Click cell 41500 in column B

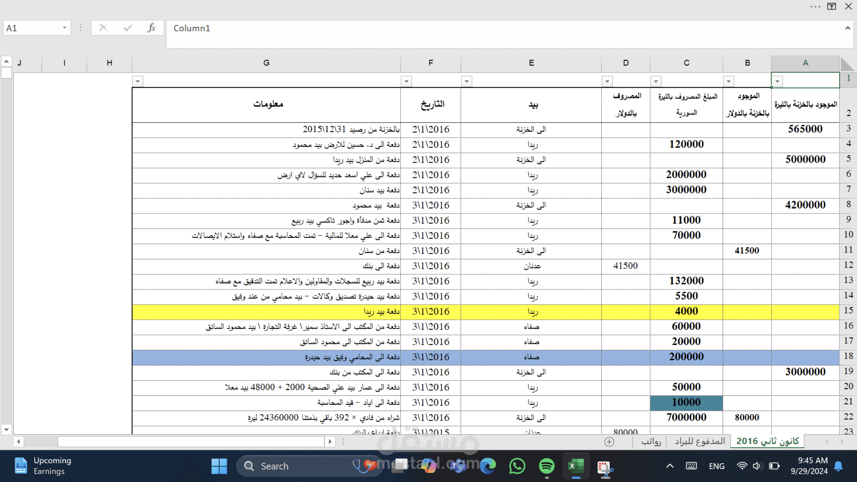point(747,251)
